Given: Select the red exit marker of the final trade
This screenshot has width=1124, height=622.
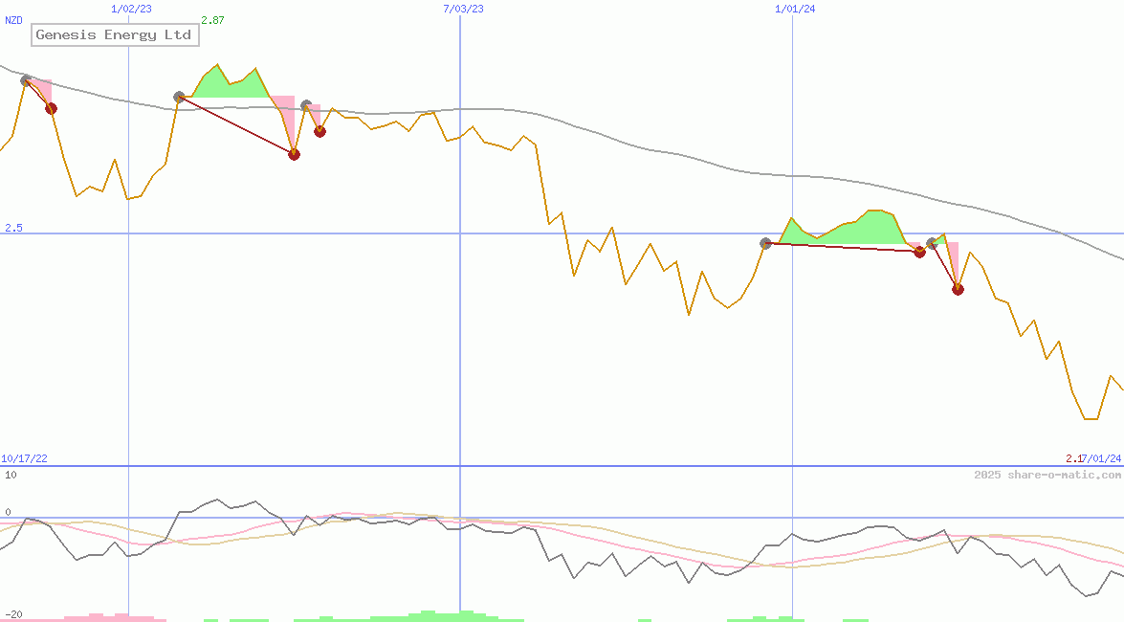Looking at the screenshot, I should click(958, 289).
